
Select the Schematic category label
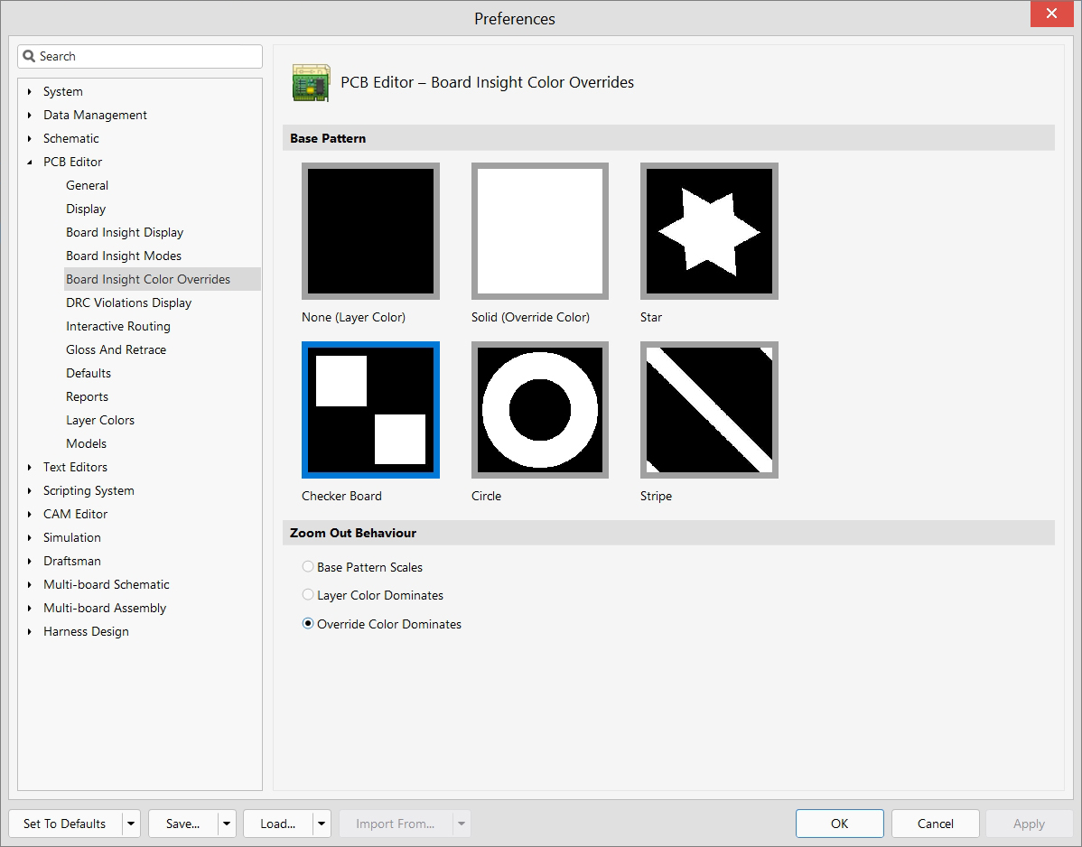tap(71, 139)
